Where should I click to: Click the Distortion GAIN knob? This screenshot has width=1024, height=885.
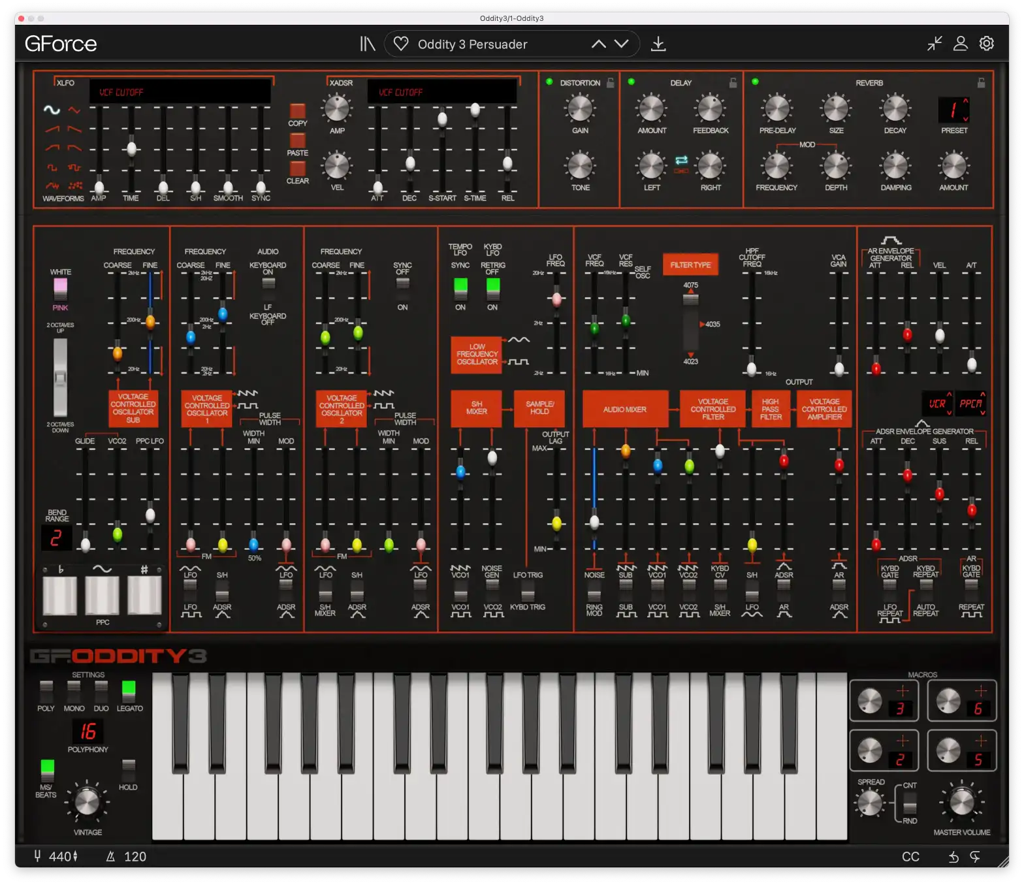(580, 108)
